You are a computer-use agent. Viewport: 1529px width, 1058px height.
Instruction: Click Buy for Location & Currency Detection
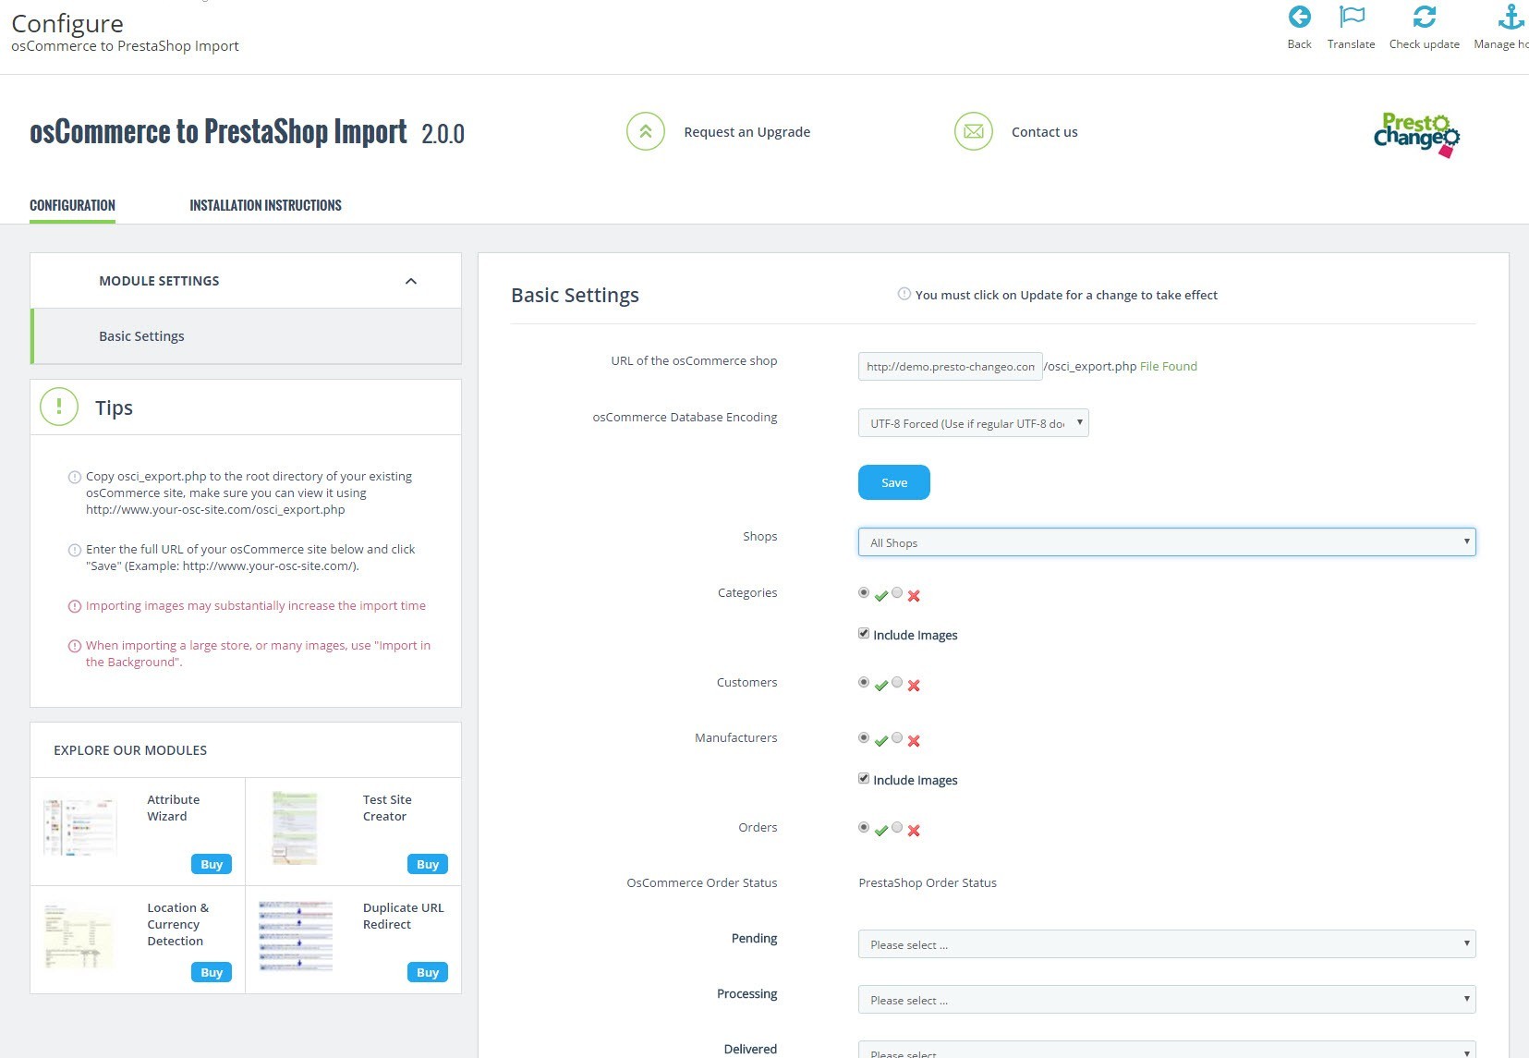click(212, 972)
